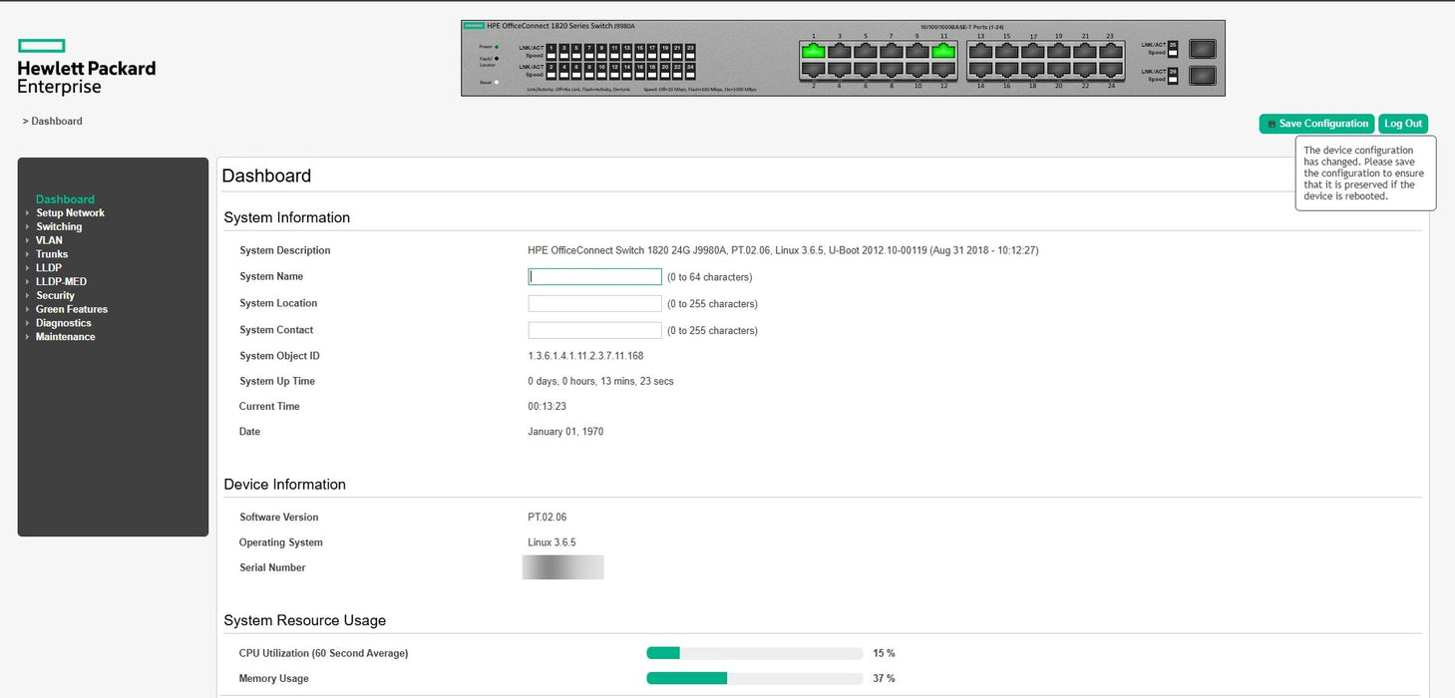Click the Hewlett Packard Enterprise logo

(x=87, y=67)
